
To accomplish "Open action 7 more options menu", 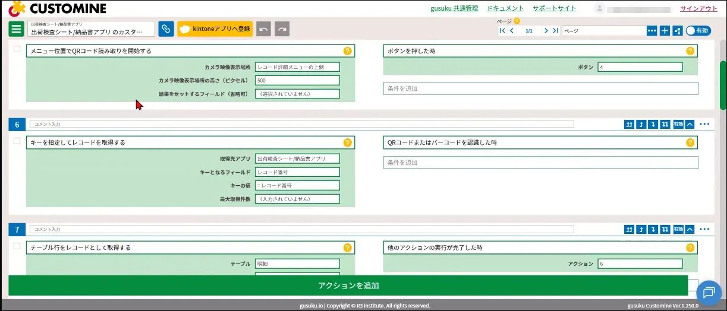I will coord(705,229).
